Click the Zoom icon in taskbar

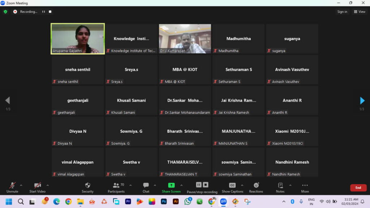click(223, 201)
